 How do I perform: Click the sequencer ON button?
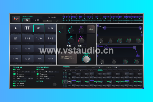tap(66, 67)
